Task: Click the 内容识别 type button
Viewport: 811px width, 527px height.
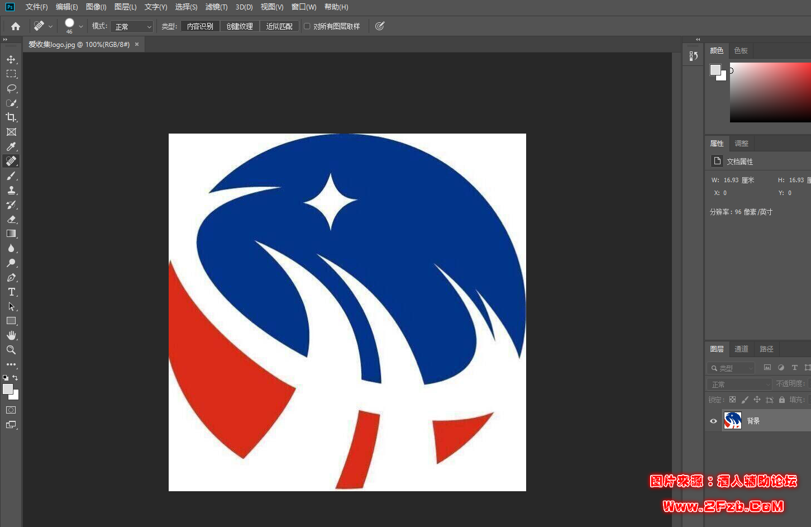Action: [200, 26]
